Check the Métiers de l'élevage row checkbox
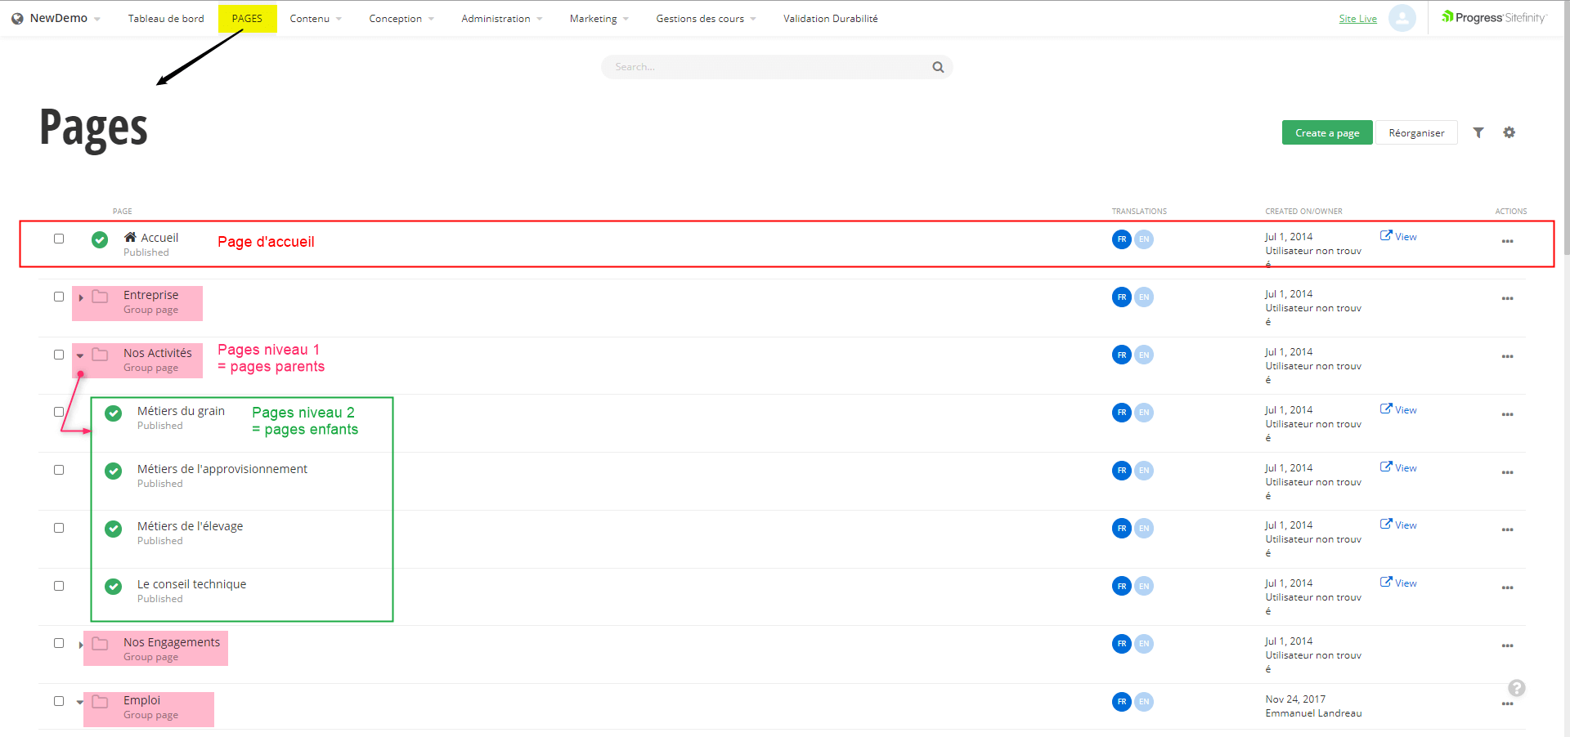This screenshot has width=1570, height=737. click(x=59, y=528)
